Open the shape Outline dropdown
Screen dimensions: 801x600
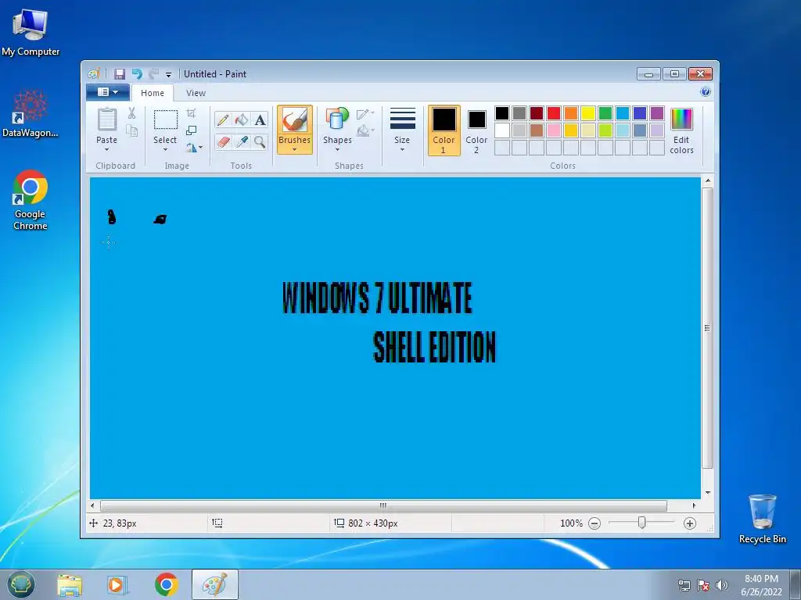click(x=365, y=114)
